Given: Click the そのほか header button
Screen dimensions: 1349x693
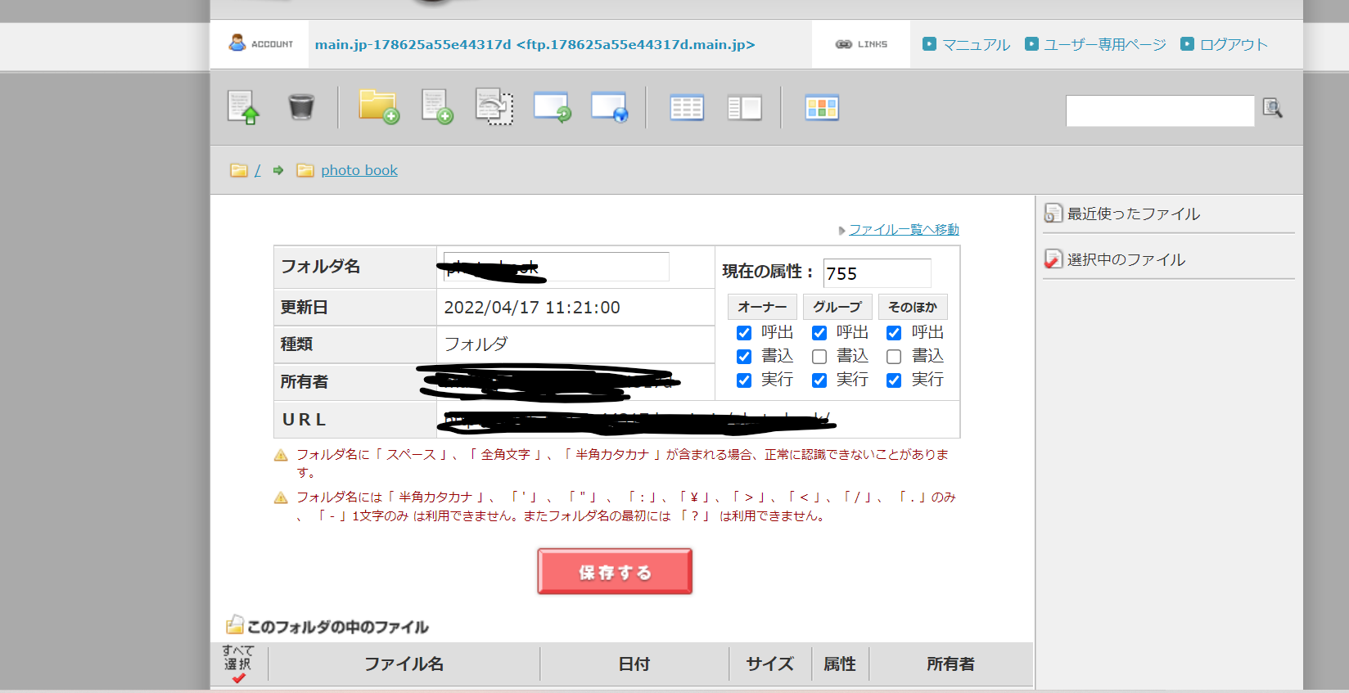Looking at the screenshot, I should pos(913,307).
